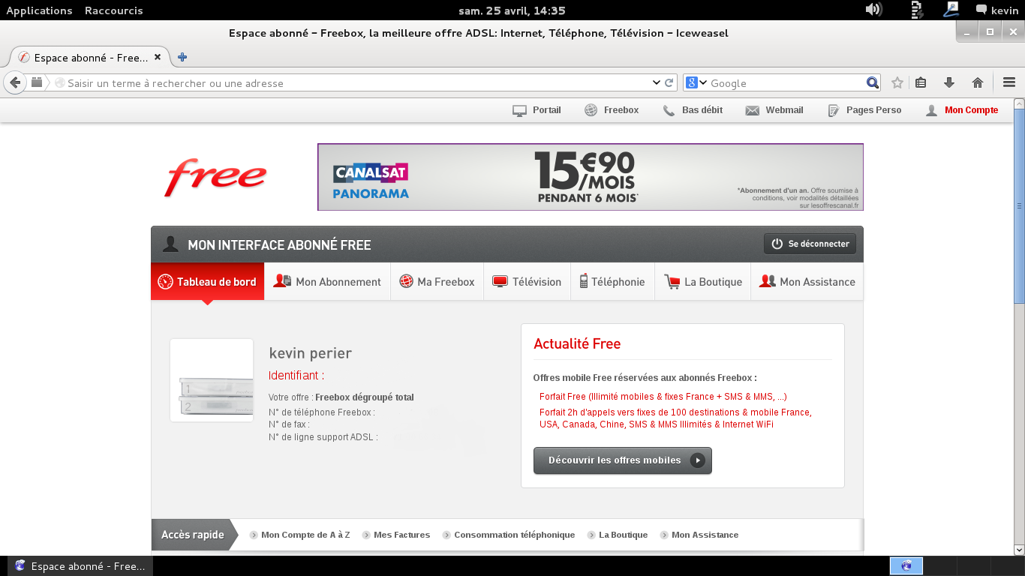The height and width of the screenshot is (576, 1025).
Task: Select the Mon Abonnement tab
Action: (x=328, y=282)
